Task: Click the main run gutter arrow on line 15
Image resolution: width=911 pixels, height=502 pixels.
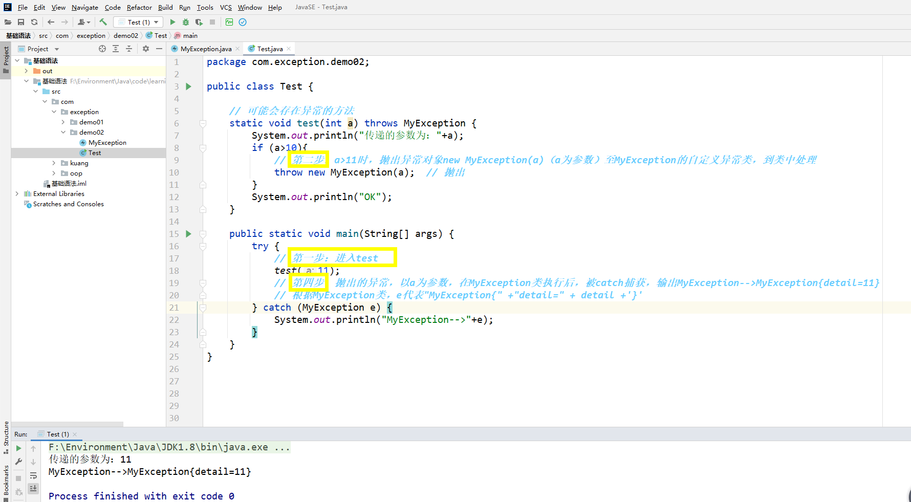Action: [x=188, y=234]
